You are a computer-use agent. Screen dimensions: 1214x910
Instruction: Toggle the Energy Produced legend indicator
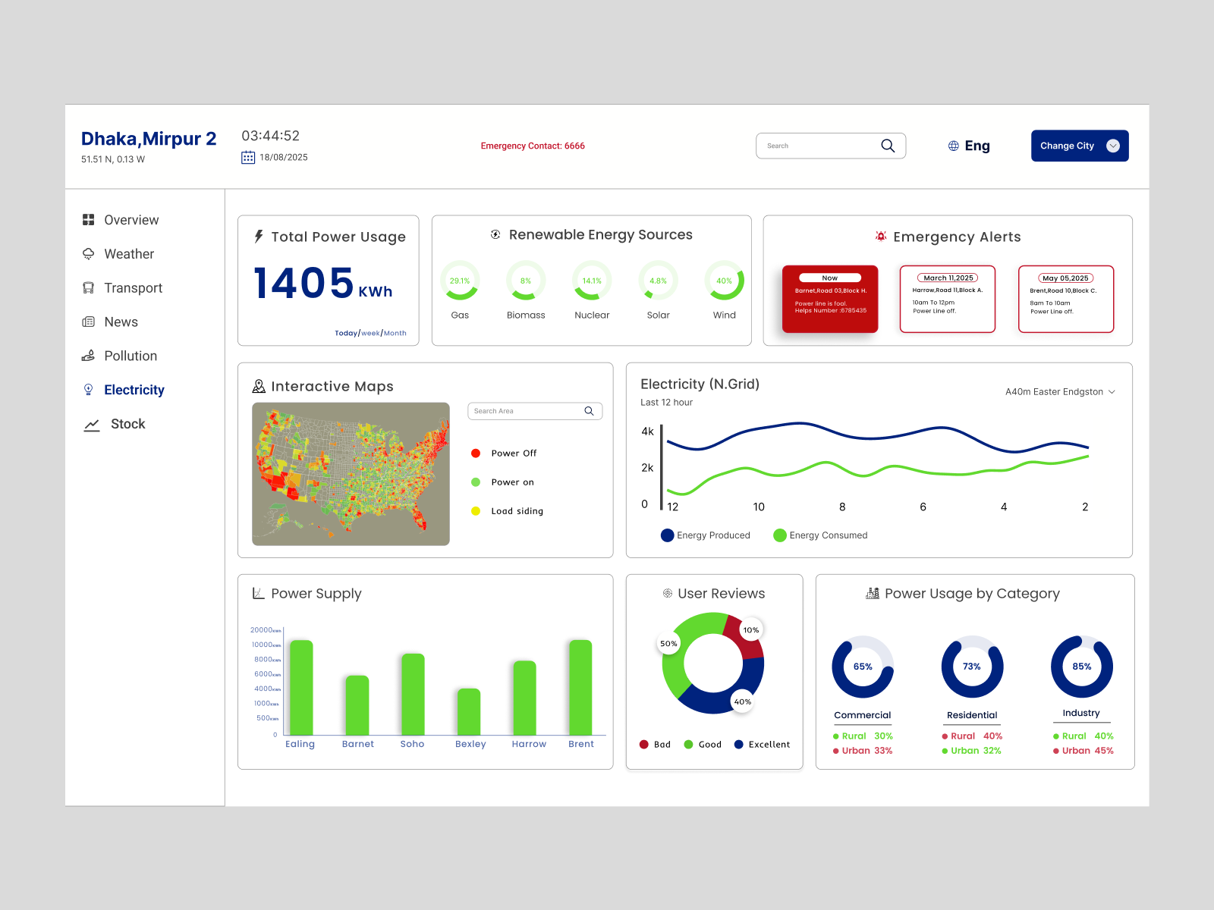click(667, 535)
